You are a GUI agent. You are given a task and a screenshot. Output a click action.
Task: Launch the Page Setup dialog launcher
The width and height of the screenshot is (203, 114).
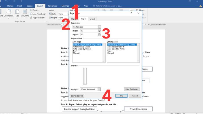[47, 21]
